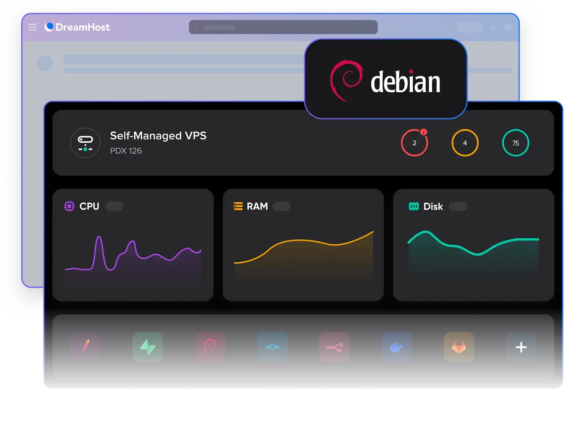Open the orange circle showing 4
The width and height of the screenshot is (567, 424).
pos(465,143)
